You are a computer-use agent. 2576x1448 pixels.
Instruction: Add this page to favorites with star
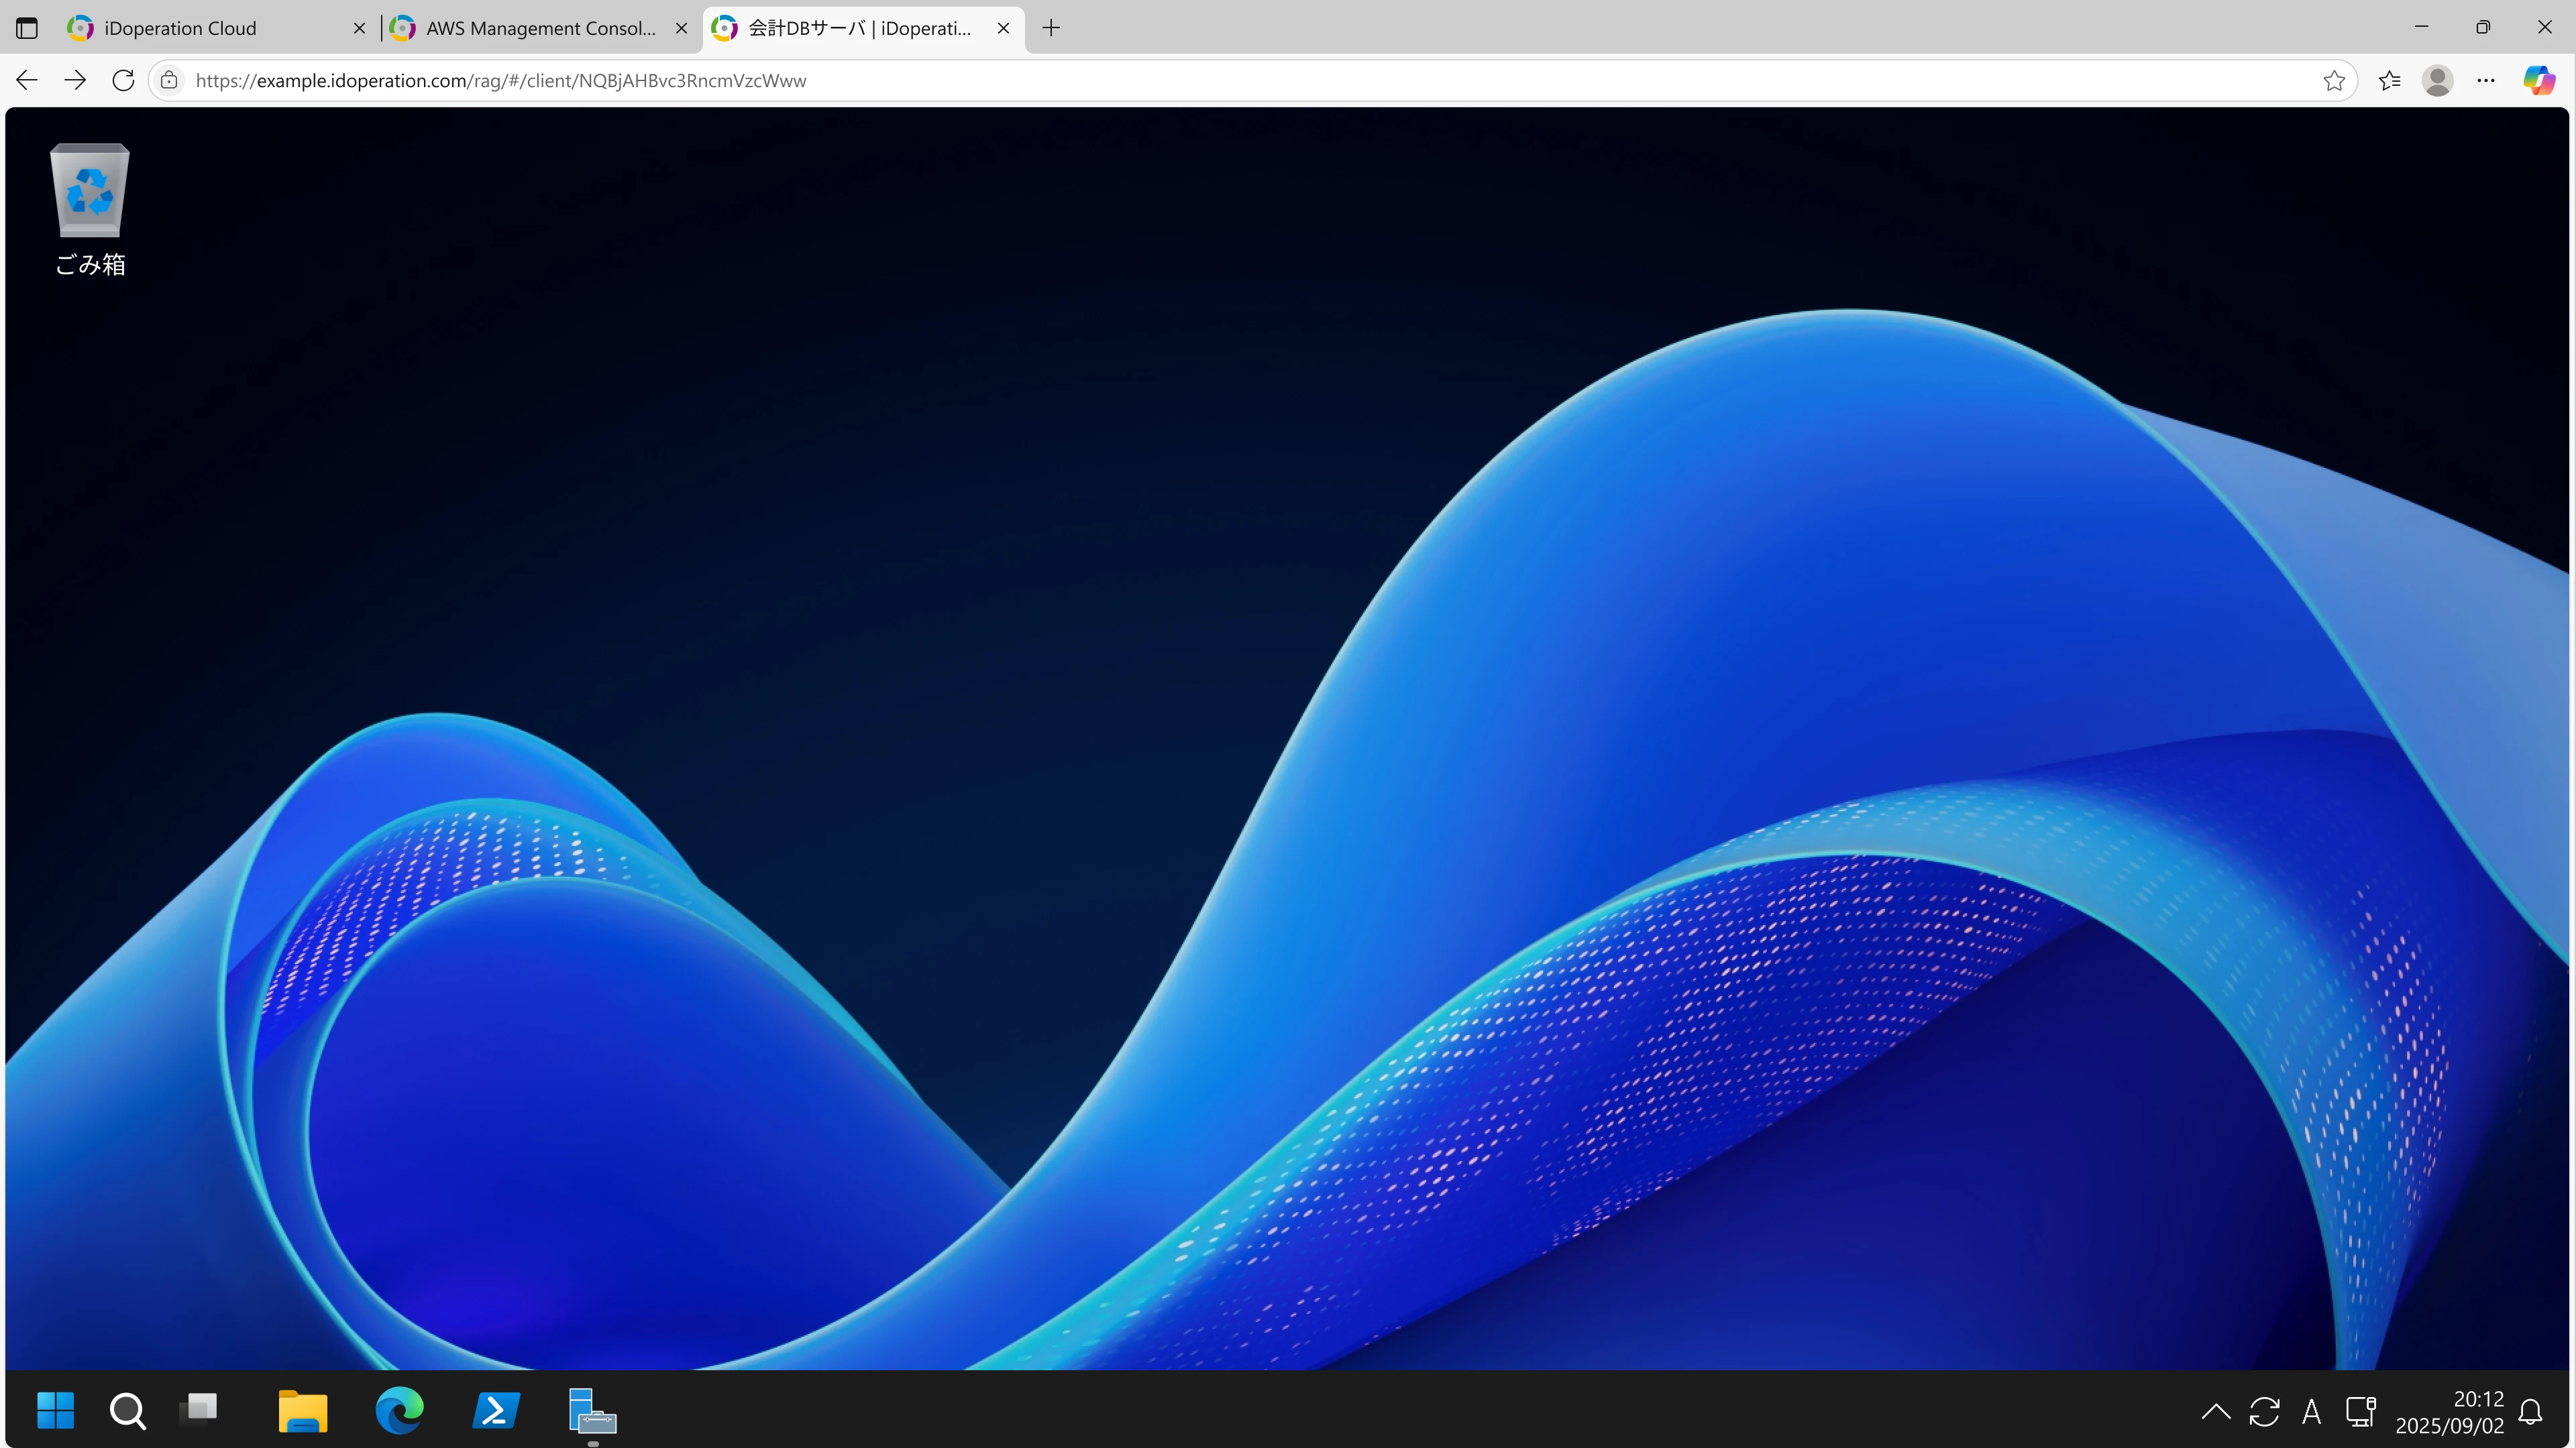pyautogui.click(x=2333, y=80)
